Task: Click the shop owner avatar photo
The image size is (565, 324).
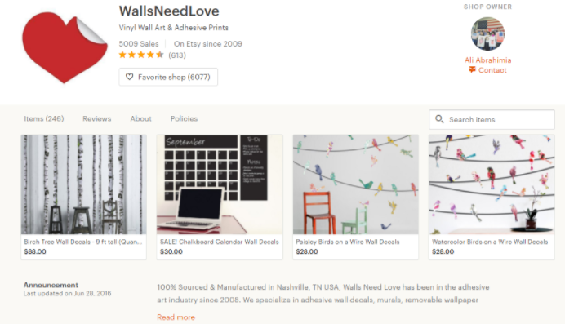Action: [487, 34]
